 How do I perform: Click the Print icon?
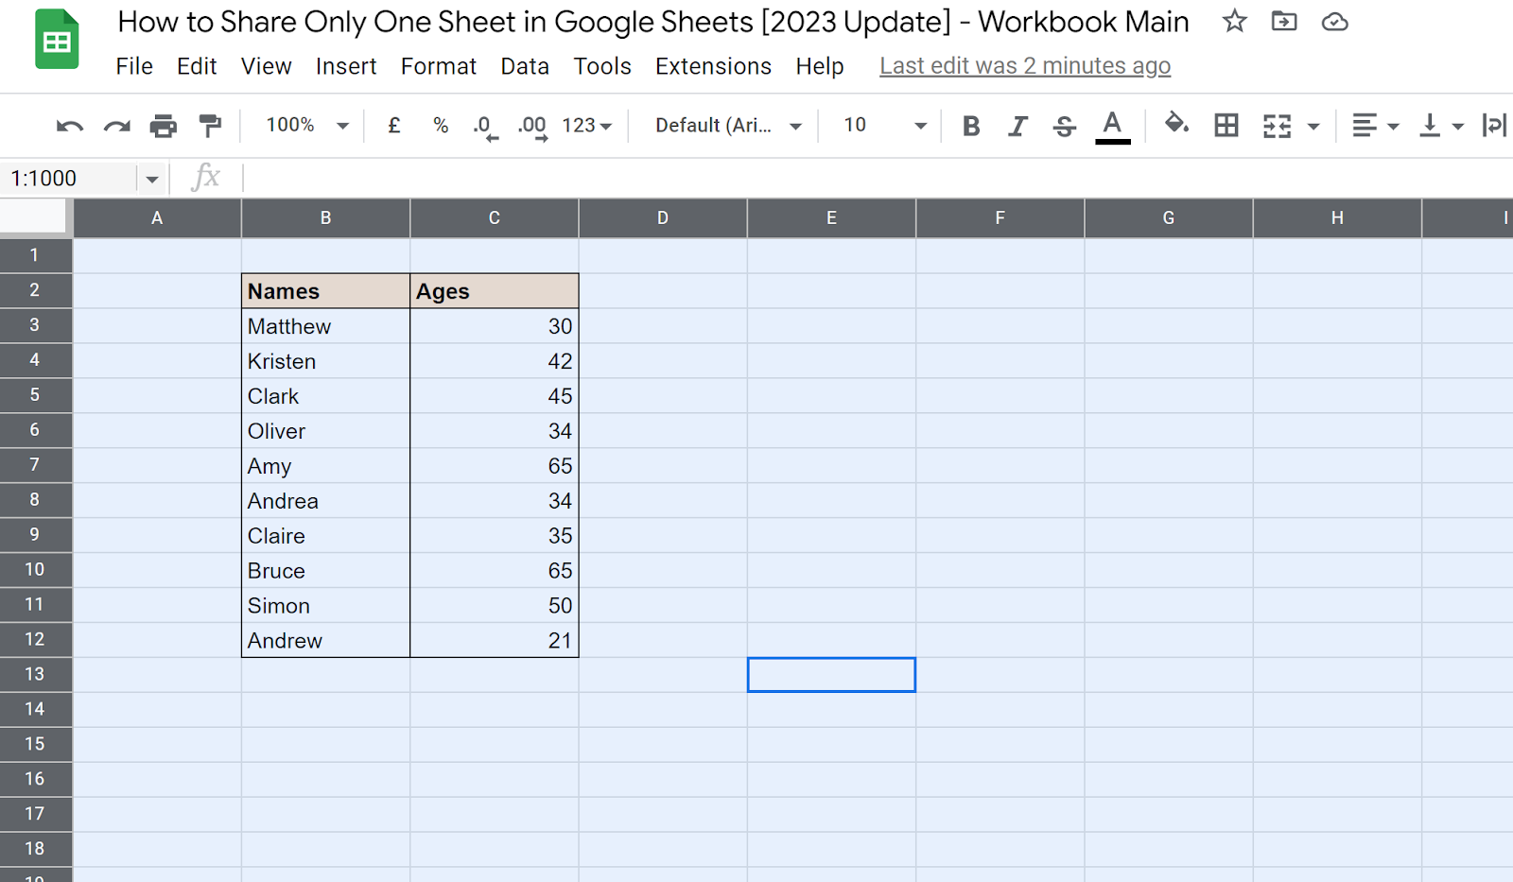(x=164, y=125)
